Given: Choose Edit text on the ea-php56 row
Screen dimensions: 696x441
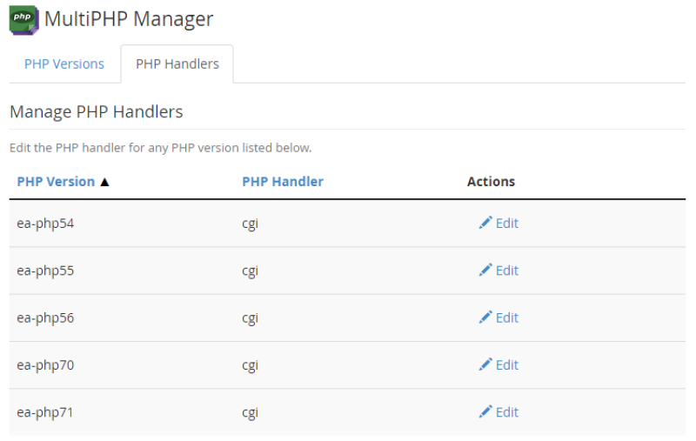Looking at the screenshot, I should (507, 317).
